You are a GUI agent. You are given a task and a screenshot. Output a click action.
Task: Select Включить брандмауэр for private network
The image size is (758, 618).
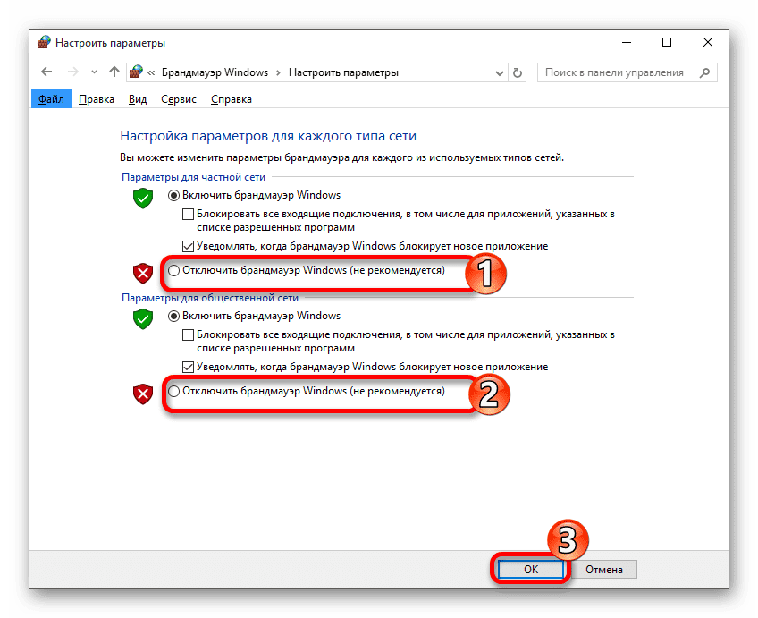pos(254,195)
